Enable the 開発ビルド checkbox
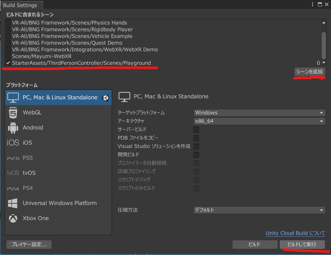The width and height of the screenshot is (331, 255). [196, 155]
